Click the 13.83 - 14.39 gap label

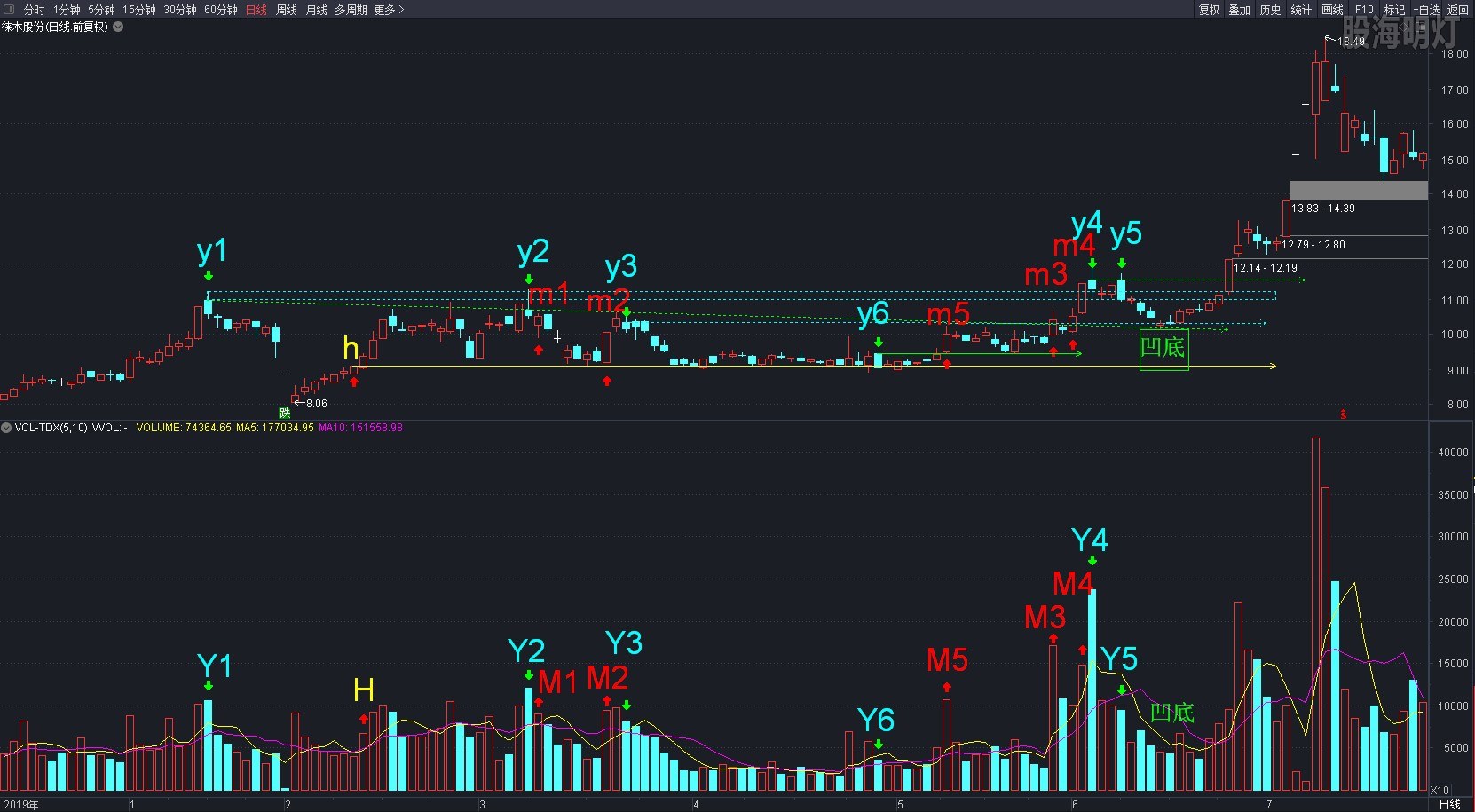(1323, 209)
